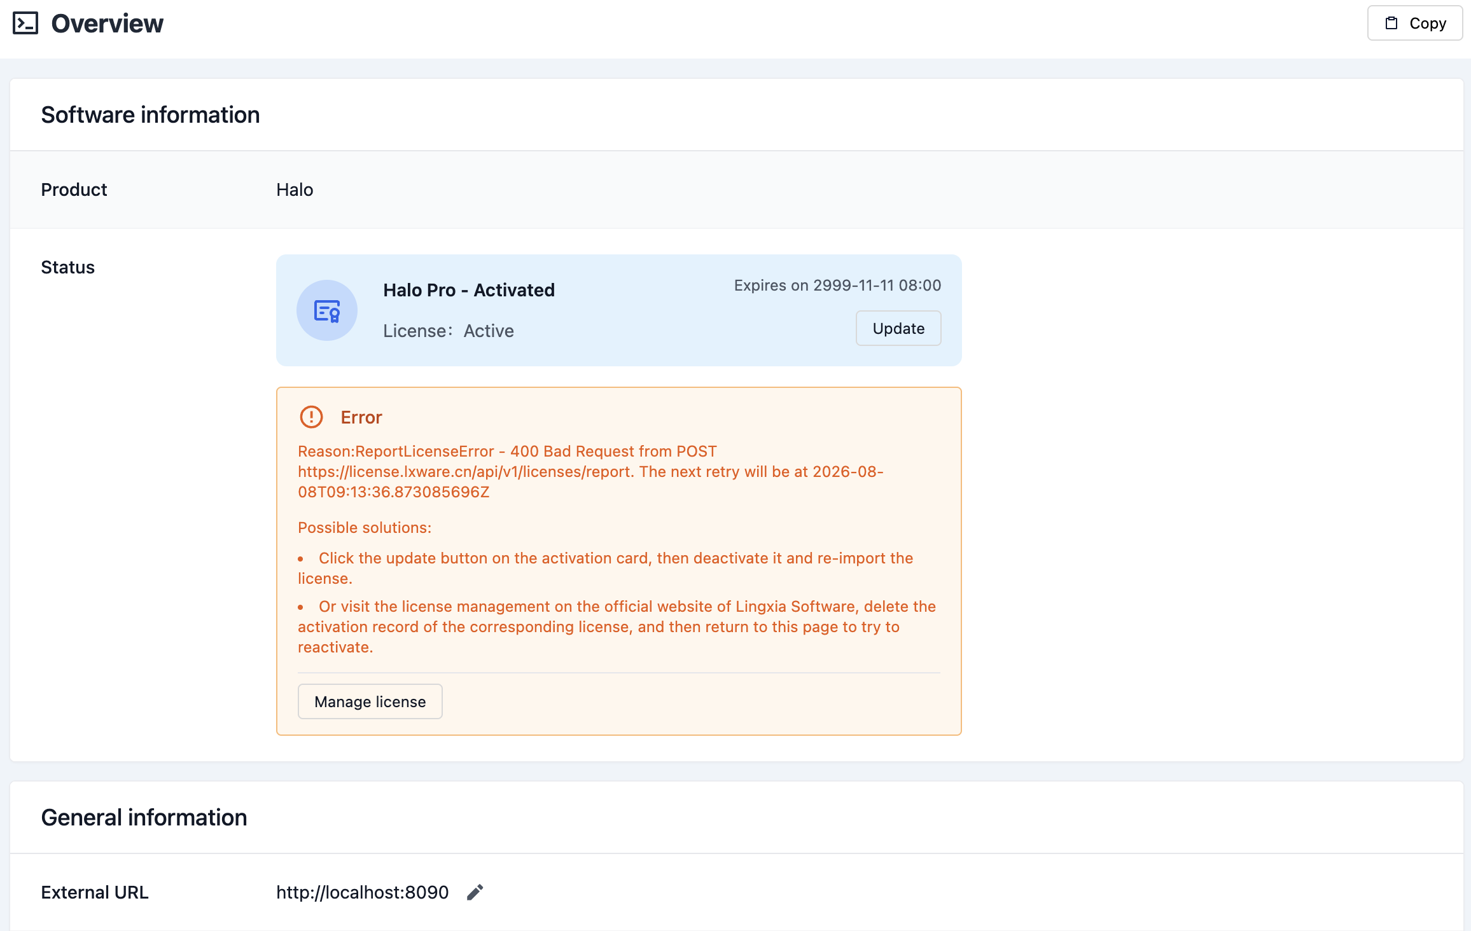Click the expiry date 2999-11-11 08:00
1471x931 pixels.
pyautogui.click(x=877, y=286)
